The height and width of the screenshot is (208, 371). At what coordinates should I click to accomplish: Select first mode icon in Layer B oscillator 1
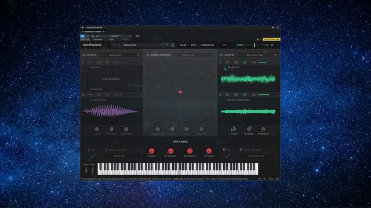click(x=227, y=62)
